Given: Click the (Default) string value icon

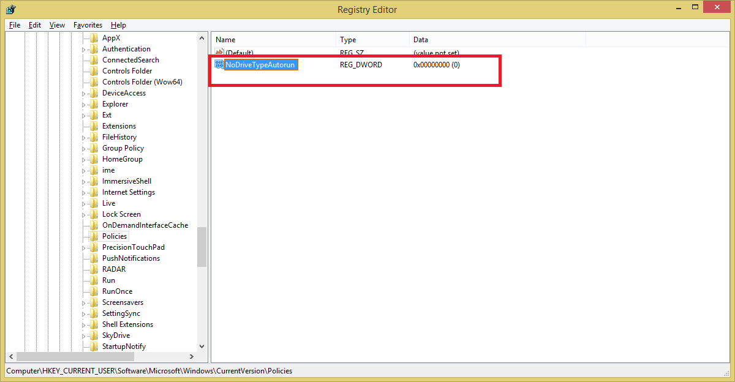Looking at the screenshot, I should point(219,53).
